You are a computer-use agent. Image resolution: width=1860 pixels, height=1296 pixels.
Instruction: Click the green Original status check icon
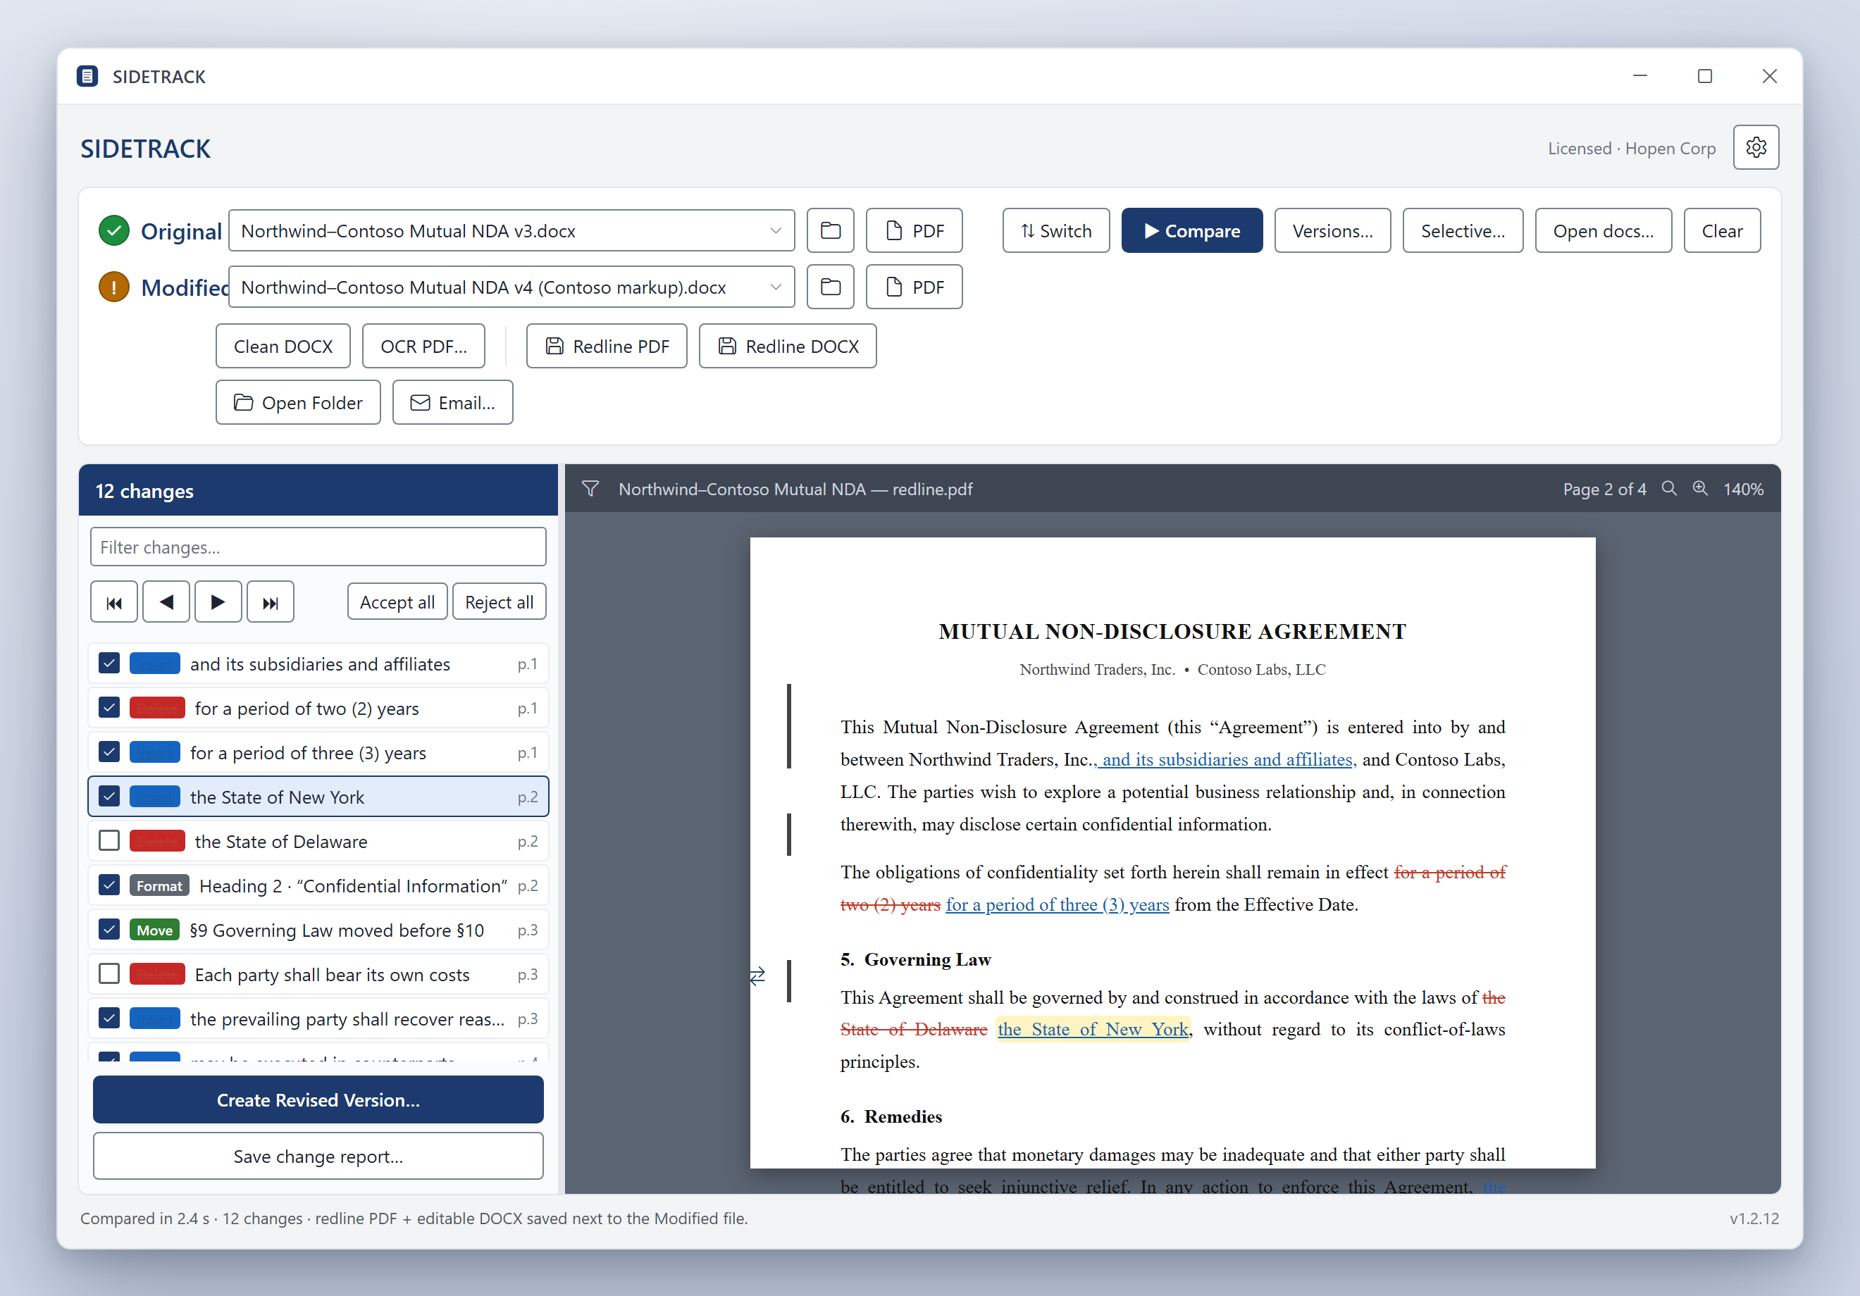(x=114, y=231)
